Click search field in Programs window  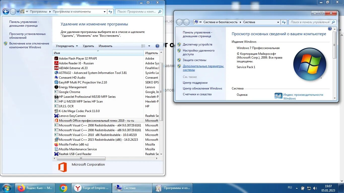139,12
